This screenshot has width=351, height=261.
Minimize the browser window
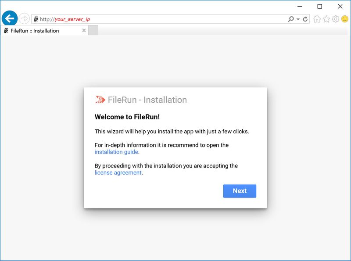(300, 7)
